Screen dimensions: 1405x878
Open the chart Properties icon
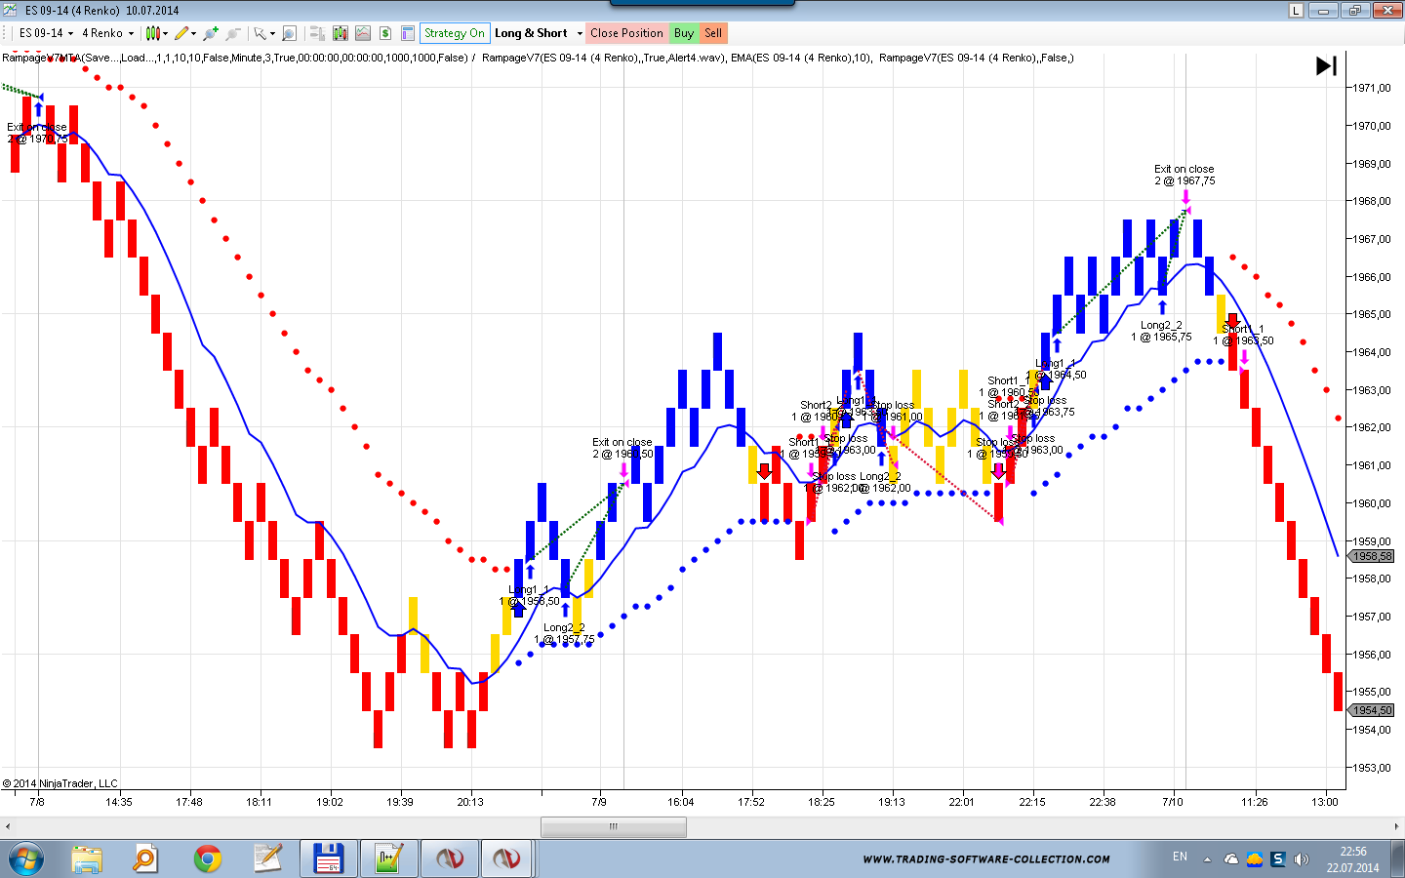tap(408, 33)
